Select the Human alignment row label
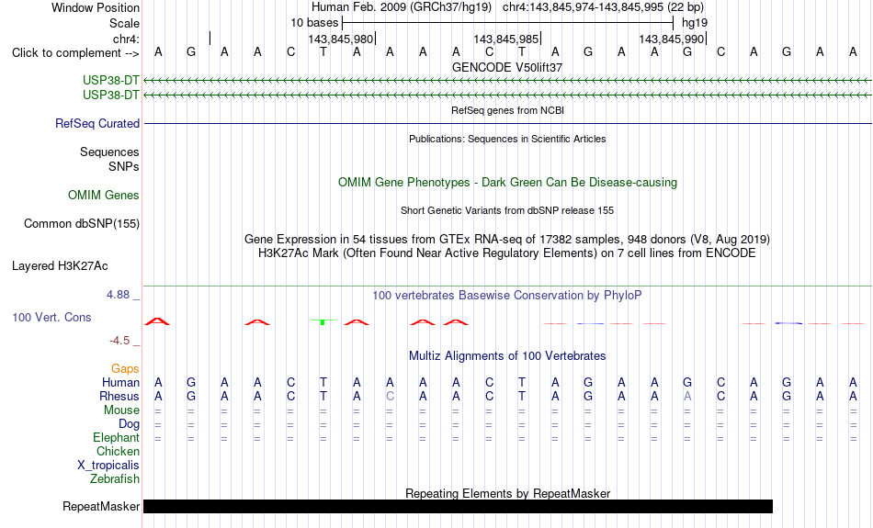This screenshot has width=873, height=528. click(x=120, y=383)
